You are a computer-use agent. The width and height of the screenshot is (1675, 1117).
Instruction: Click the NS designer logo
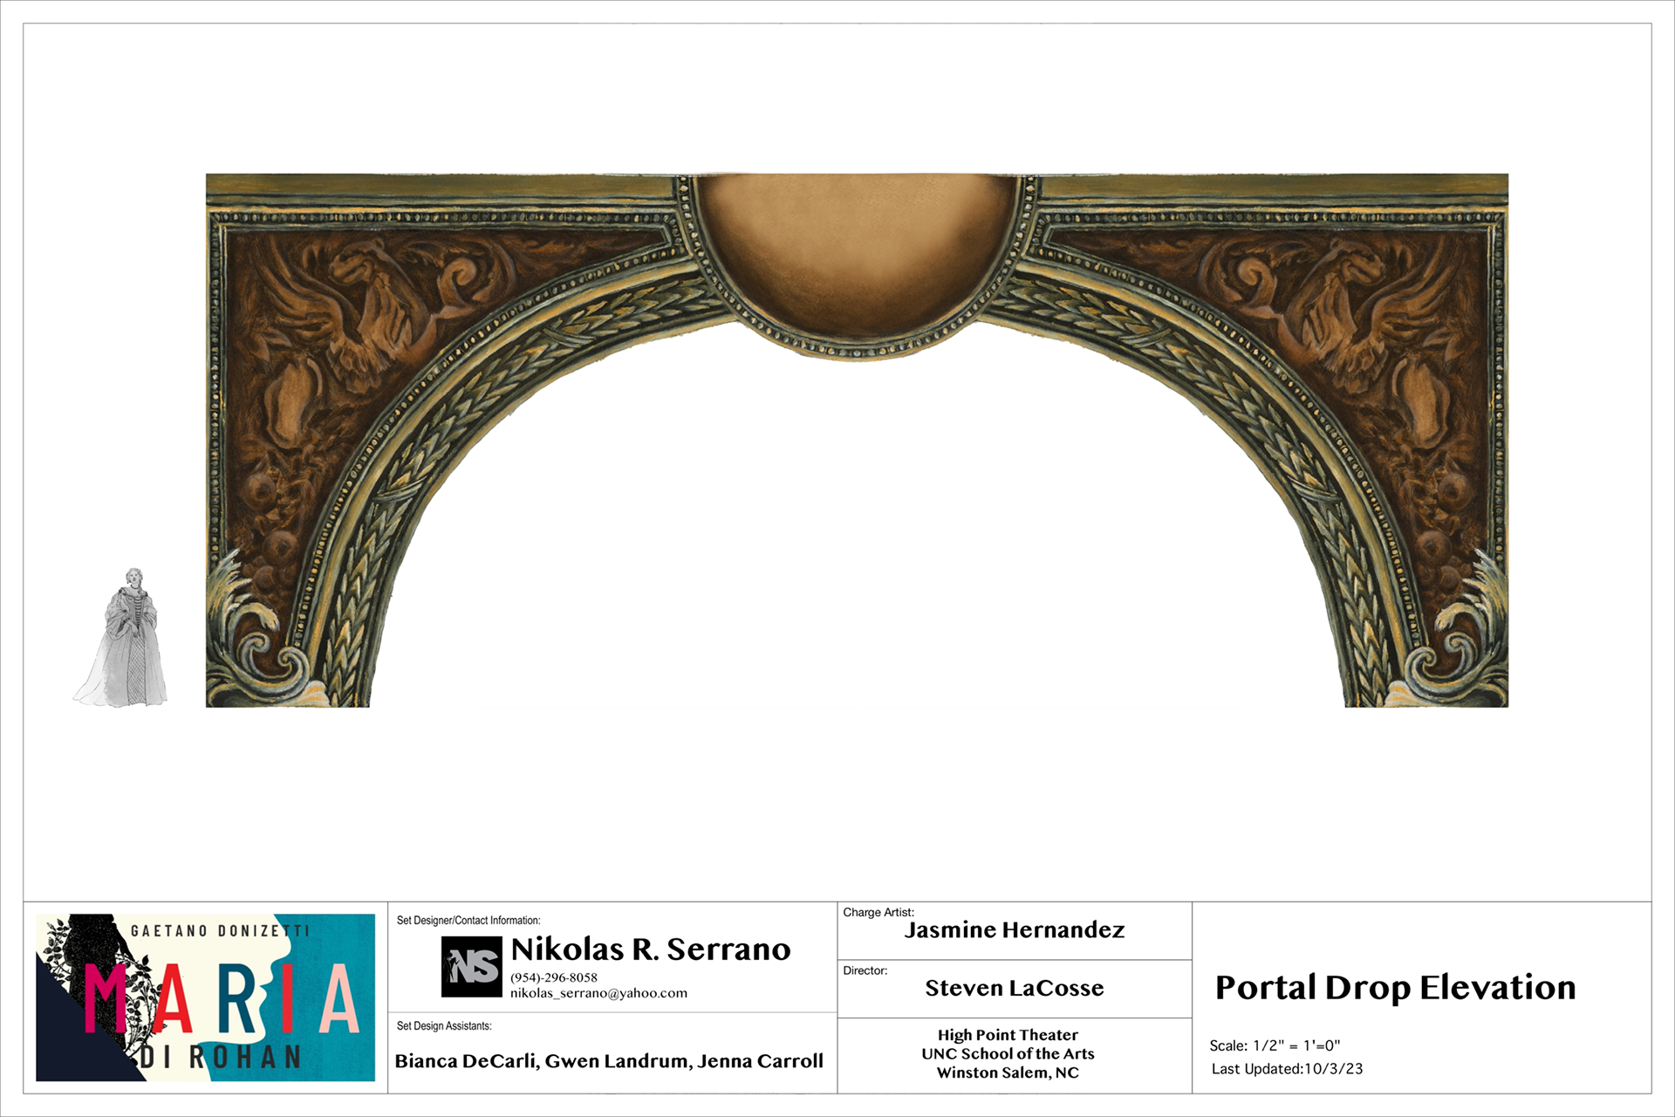471,967
